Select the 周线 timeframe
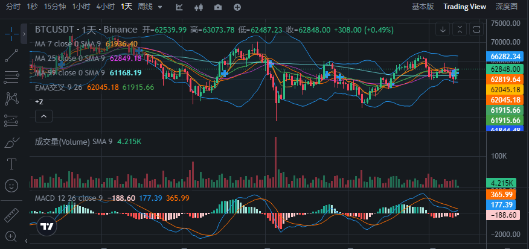The width and height of the screenshot is (529, 249). (145, 7)
